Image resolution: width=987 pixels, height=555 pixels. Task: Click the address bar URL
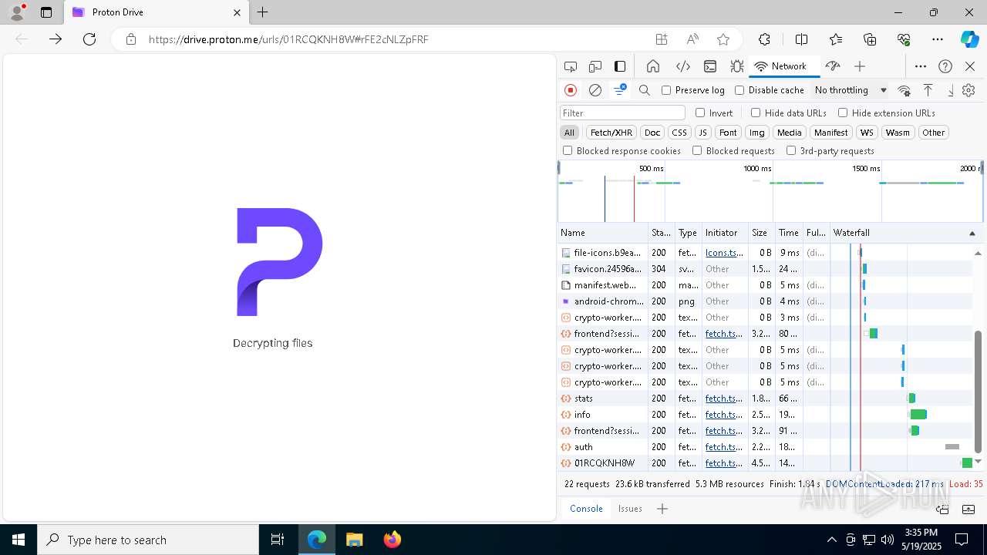point(288,39)
